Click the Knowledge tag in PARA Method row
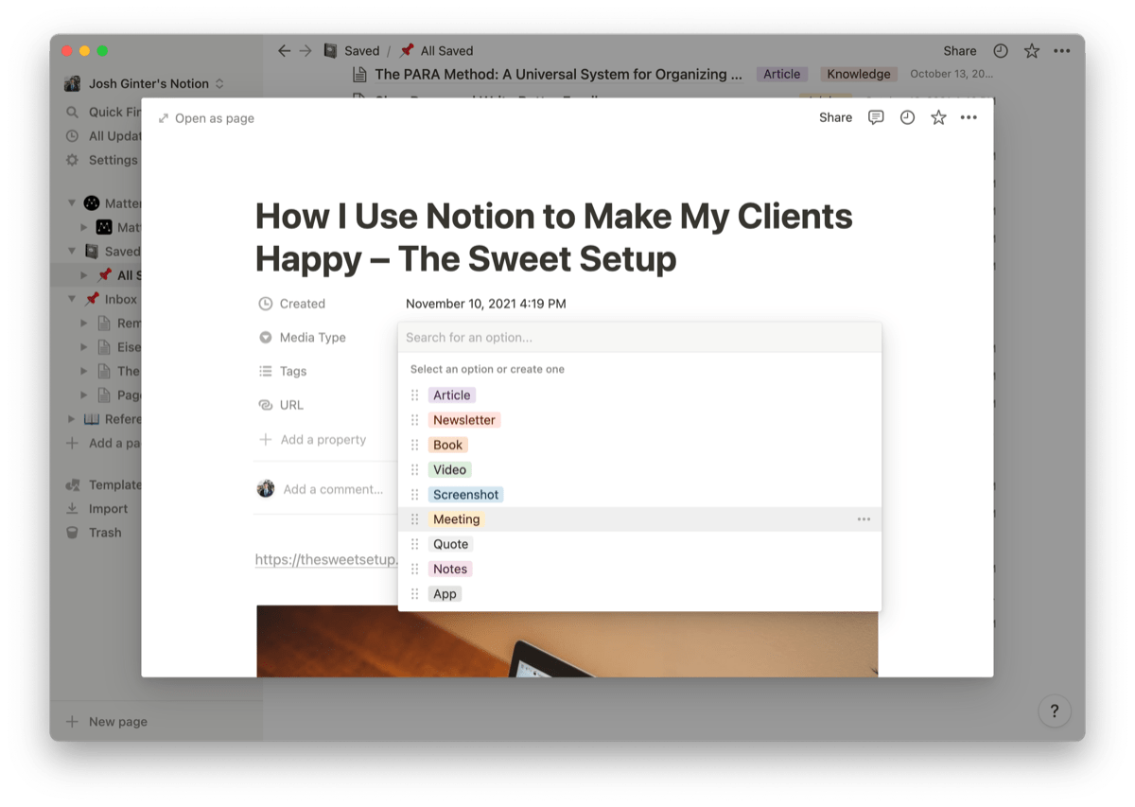Viewport: 1135px width, 807px height. [x=859, y=74]
